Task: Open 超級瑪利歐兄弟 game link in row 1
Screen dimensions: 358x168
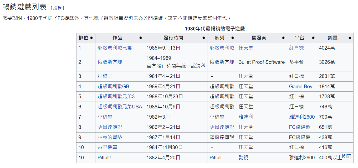Action: click(x=115, y=48)
